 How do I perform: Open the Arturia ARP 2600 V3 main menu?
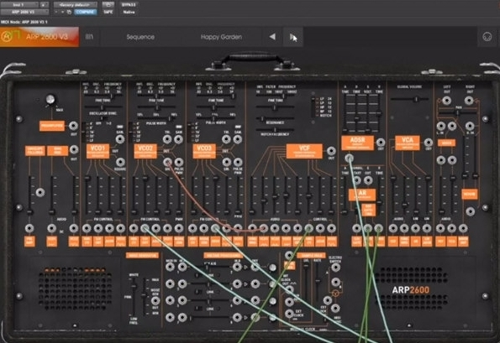(39, 37)
